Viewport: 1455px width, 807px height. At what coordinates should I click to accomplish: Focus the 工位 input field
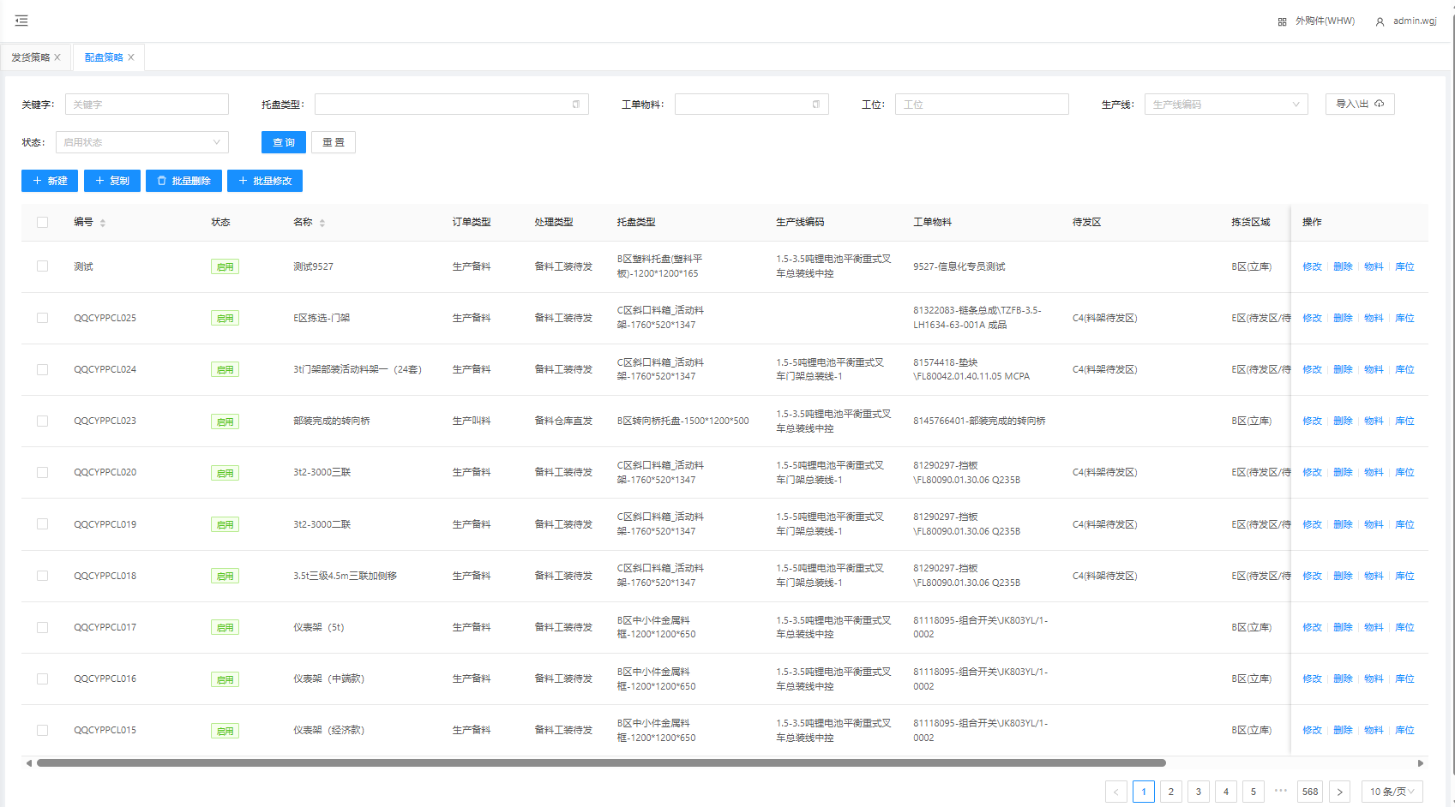point(982,105)
